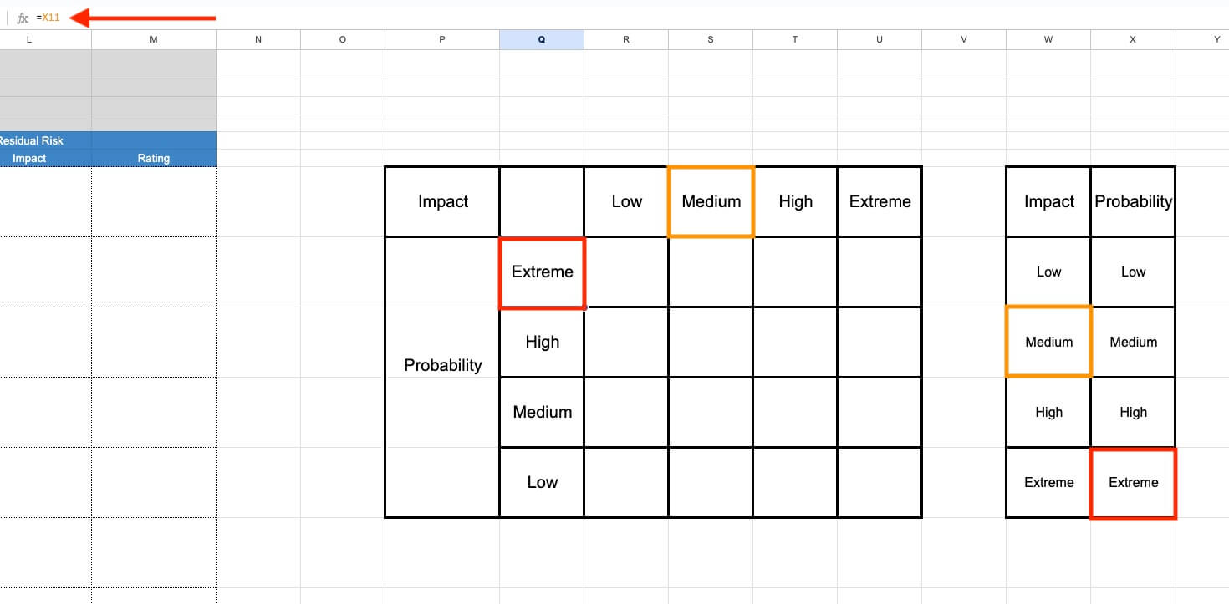Image resolution: width=1229 pixels, height=604 pixels.
Task: Click the blue Residual Risk header cell
Action: [x=32, y=140]
